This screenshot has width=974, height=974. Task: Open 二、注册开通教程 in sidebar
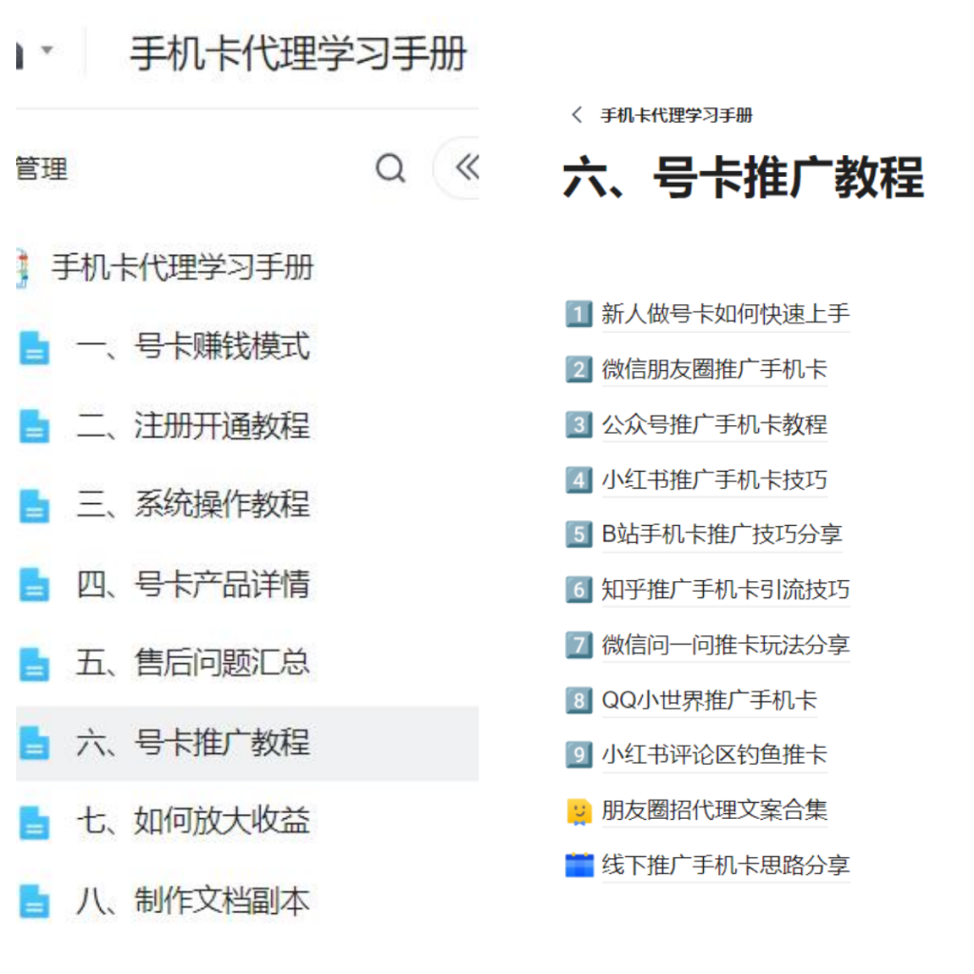click(193, 426)
